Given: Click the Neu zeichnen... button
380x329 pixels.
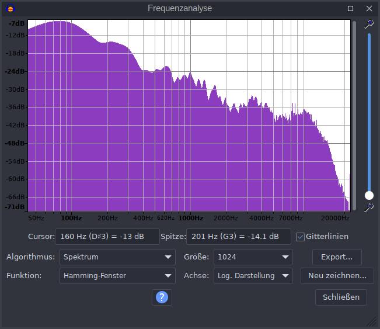Looking at the screenshot, I should pyautogui.click(x=337, y=276).
